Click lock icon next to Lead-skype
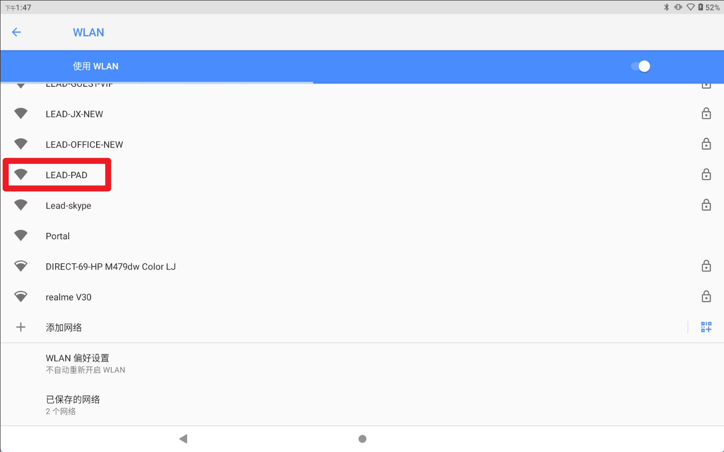The height and width of the screenshot is (452, 724). 706,205
